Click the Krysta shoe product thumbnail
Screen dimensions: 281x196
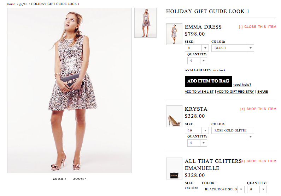pos(174,117)
